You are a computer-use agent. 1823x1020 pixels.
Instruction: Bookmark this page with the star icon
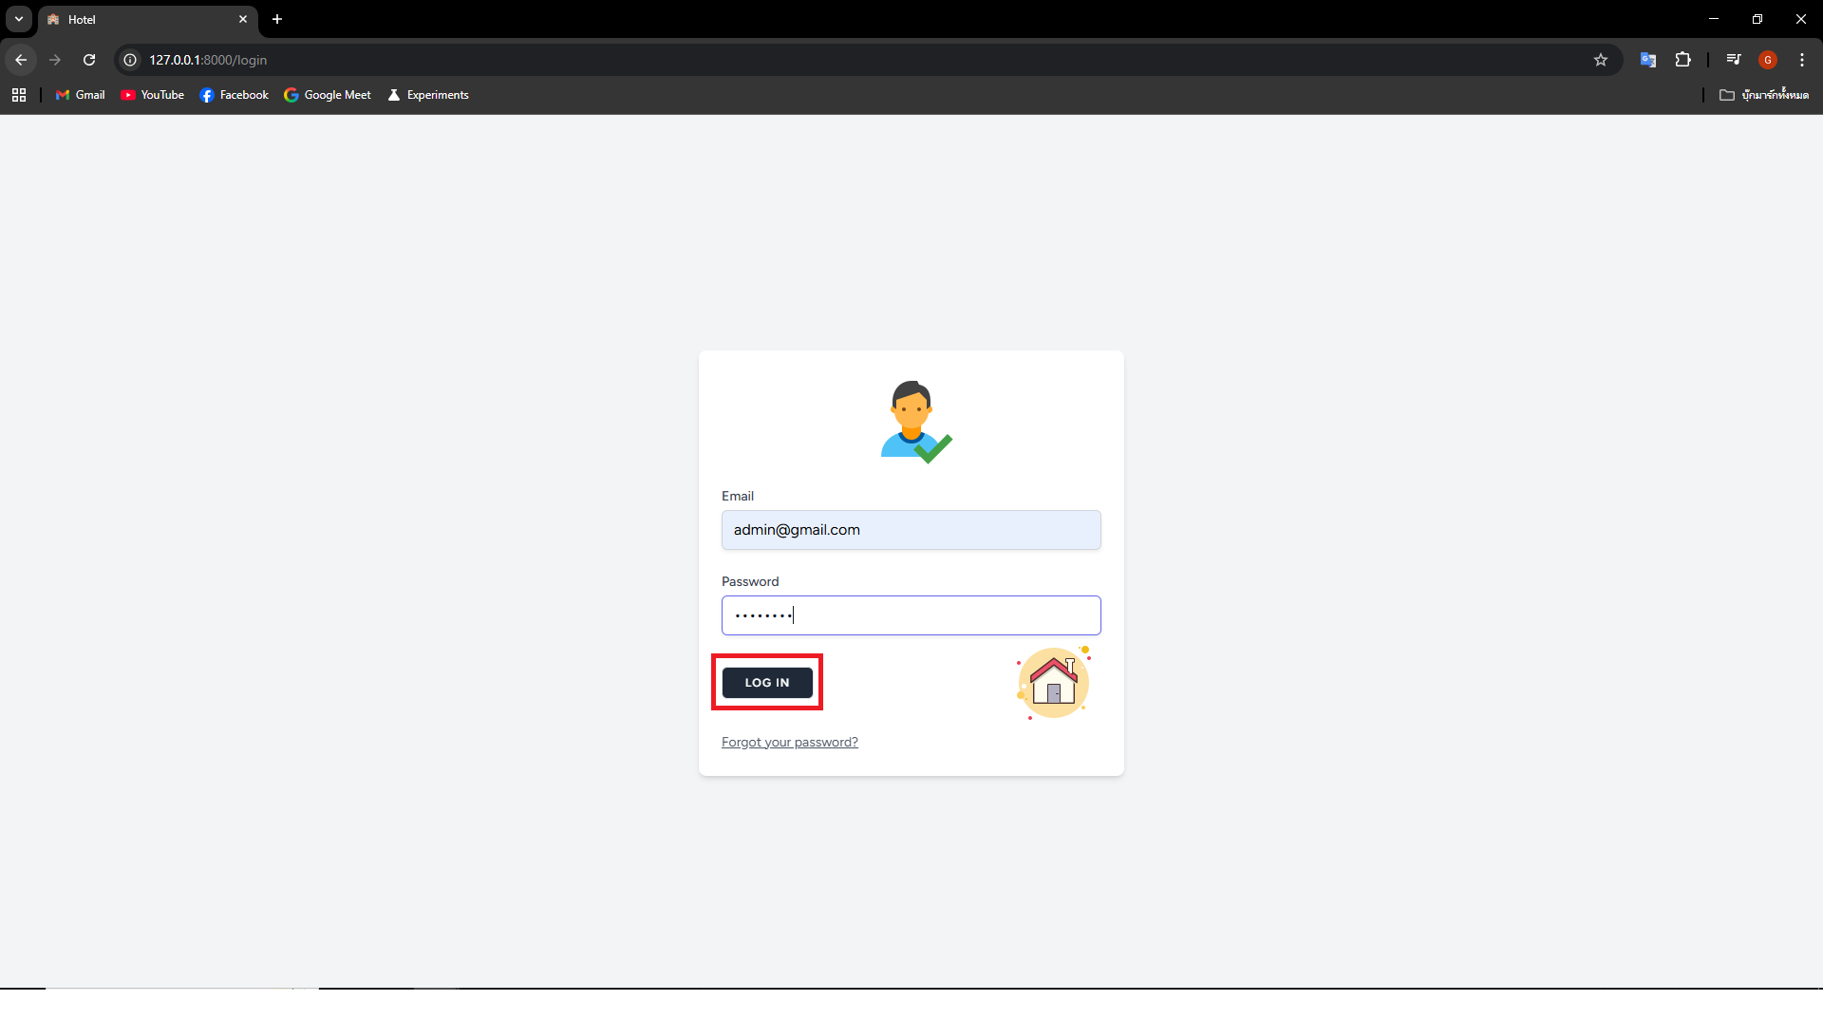pos(1601,60)
